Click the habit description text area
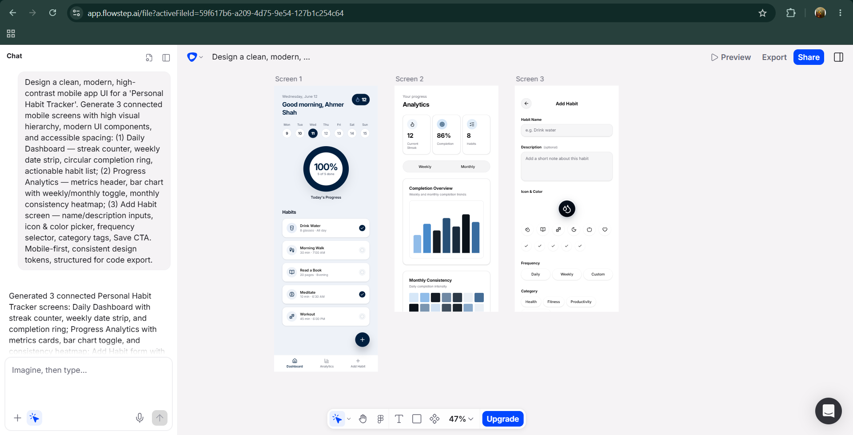853x435 pixels. 566,166
